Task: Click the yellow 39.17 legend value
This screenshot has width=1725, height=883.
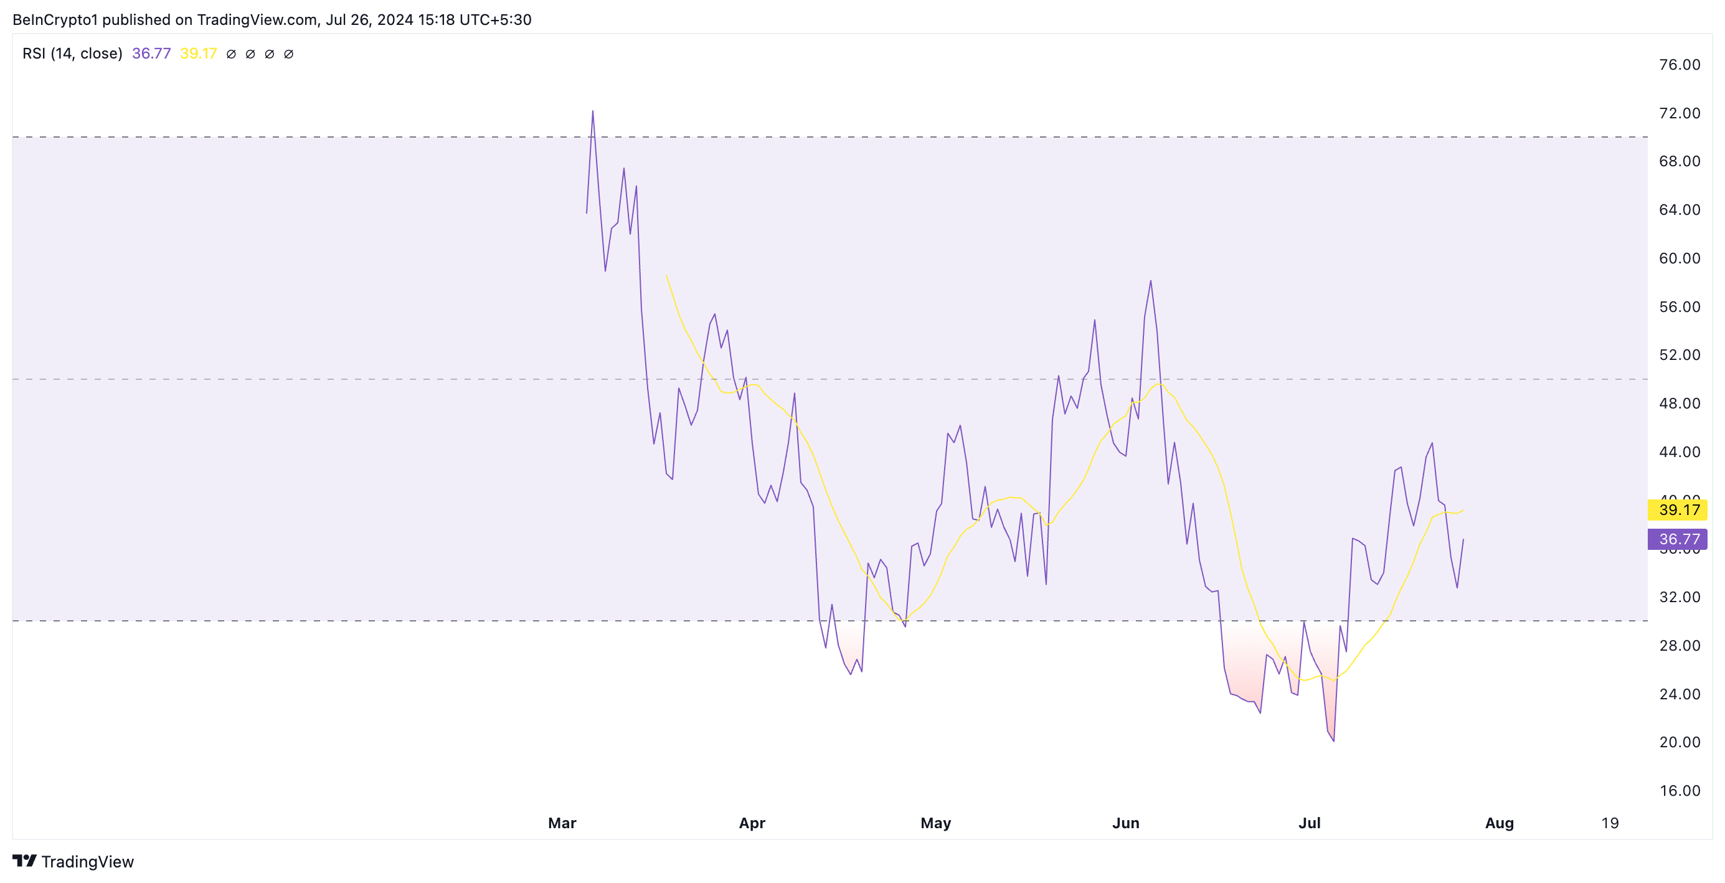Action: [x=198, y=54]
